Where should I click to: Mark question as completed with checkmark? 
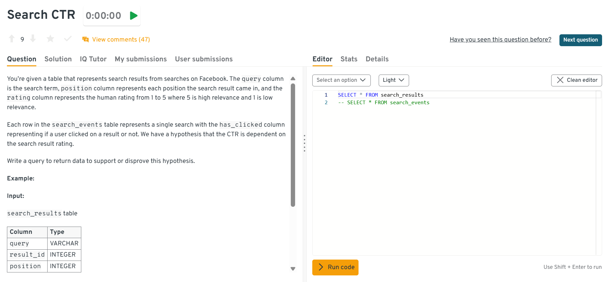click(68, 39)
